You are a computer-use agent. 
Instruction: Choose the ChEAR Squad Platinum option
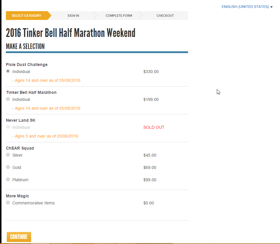pyautogui.click(x=8, y=179)
